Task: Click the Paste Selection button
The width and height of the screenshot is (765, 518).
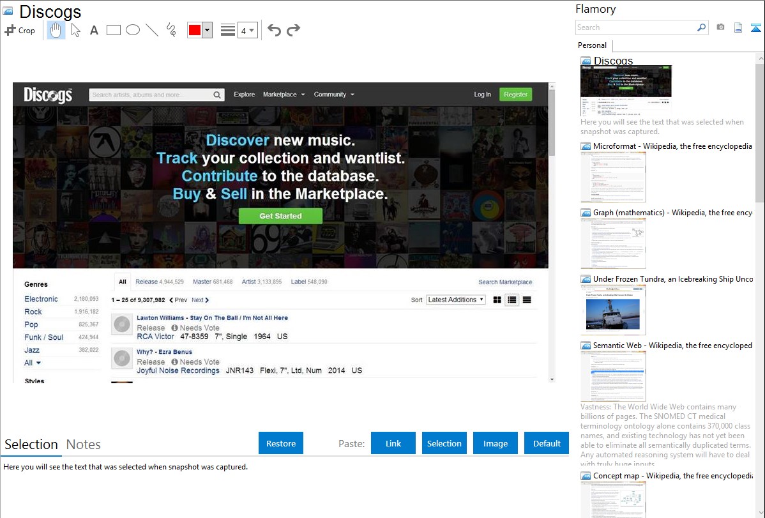Action: (444, 443)
